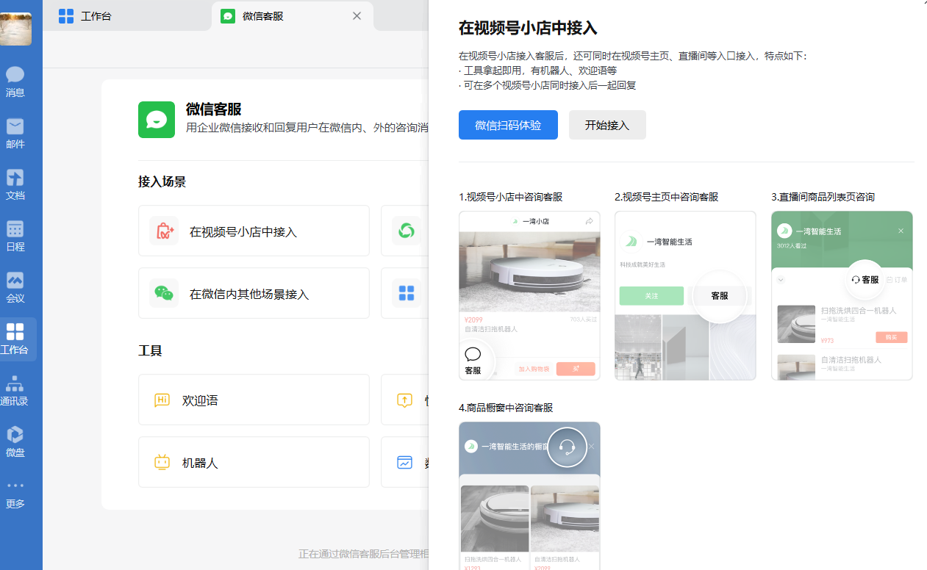The width and height of the screenshot is (927, 570).
Task: Click the text 可在多个视频号小店同时接入后一起回复
Action: 550,85
